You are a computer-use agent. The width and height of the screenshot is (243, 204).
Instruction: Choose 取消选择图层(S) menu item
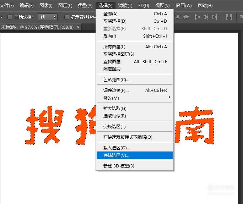[135, 54]
